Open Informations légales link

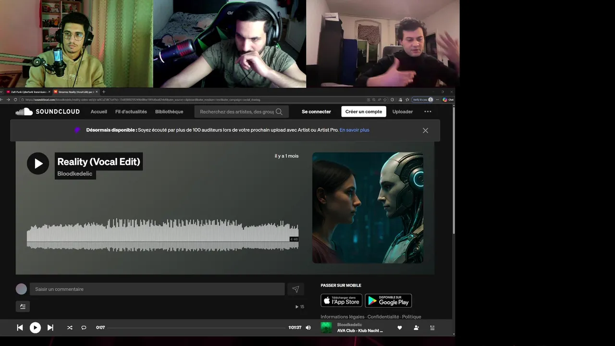(x=343, y=317)
